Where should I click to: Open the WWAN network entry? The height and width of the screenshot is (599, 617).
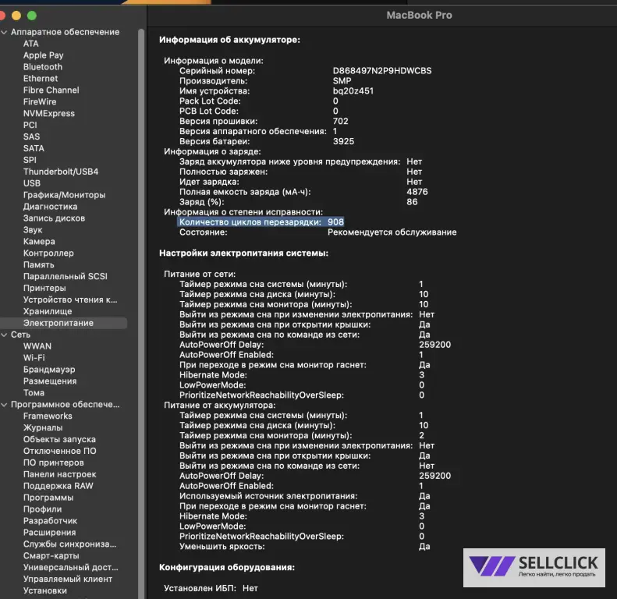point(37,346)
